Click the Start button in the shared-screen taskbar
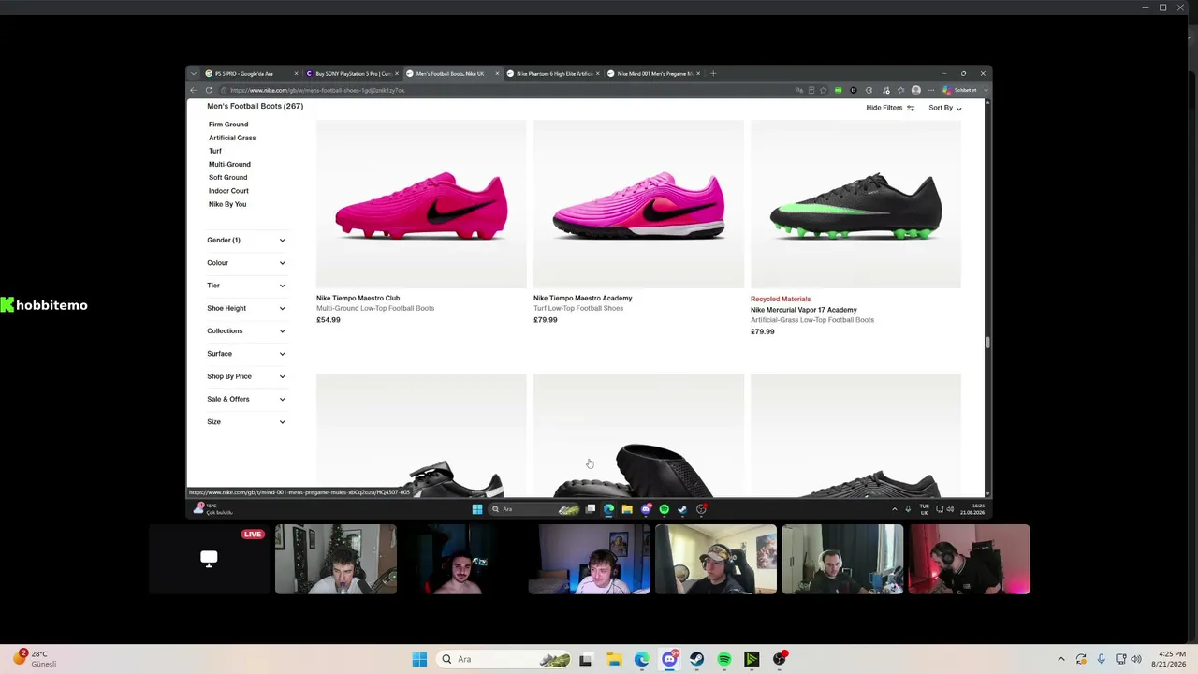Viewport: 1198px width, 674px height. click(x=477, y=509)
